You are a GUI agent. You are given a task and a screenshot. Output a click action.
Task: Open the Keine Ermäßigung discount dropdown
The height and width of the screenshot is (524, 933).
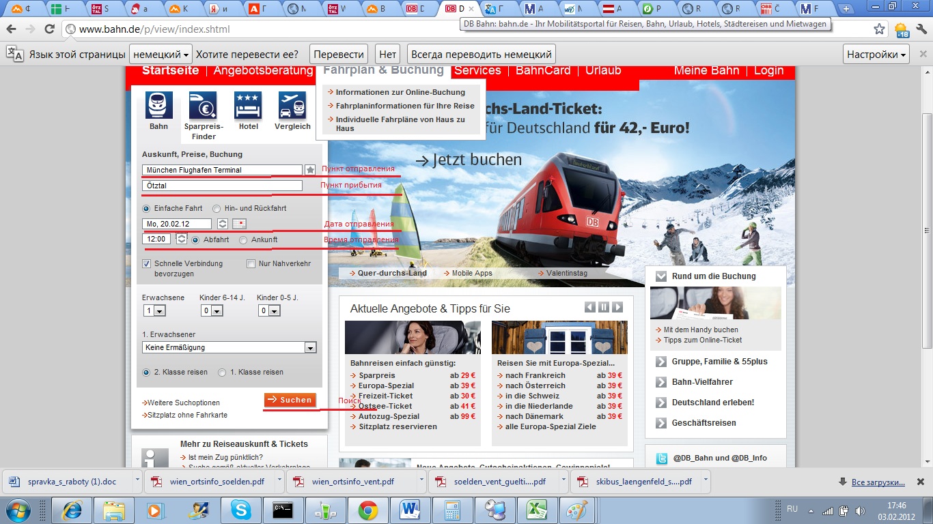[x=229, y=348]
